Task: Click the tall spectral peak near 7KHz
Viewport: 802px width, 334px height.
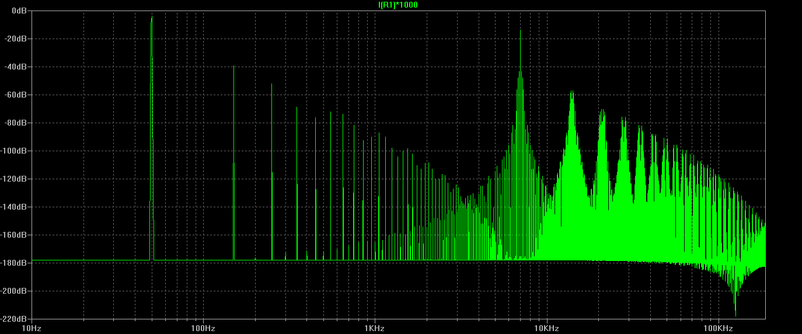Action: point(520,144)
